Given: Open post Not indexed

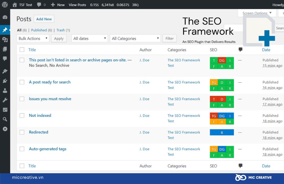Looking at the screenshot, I should point(40,115).
